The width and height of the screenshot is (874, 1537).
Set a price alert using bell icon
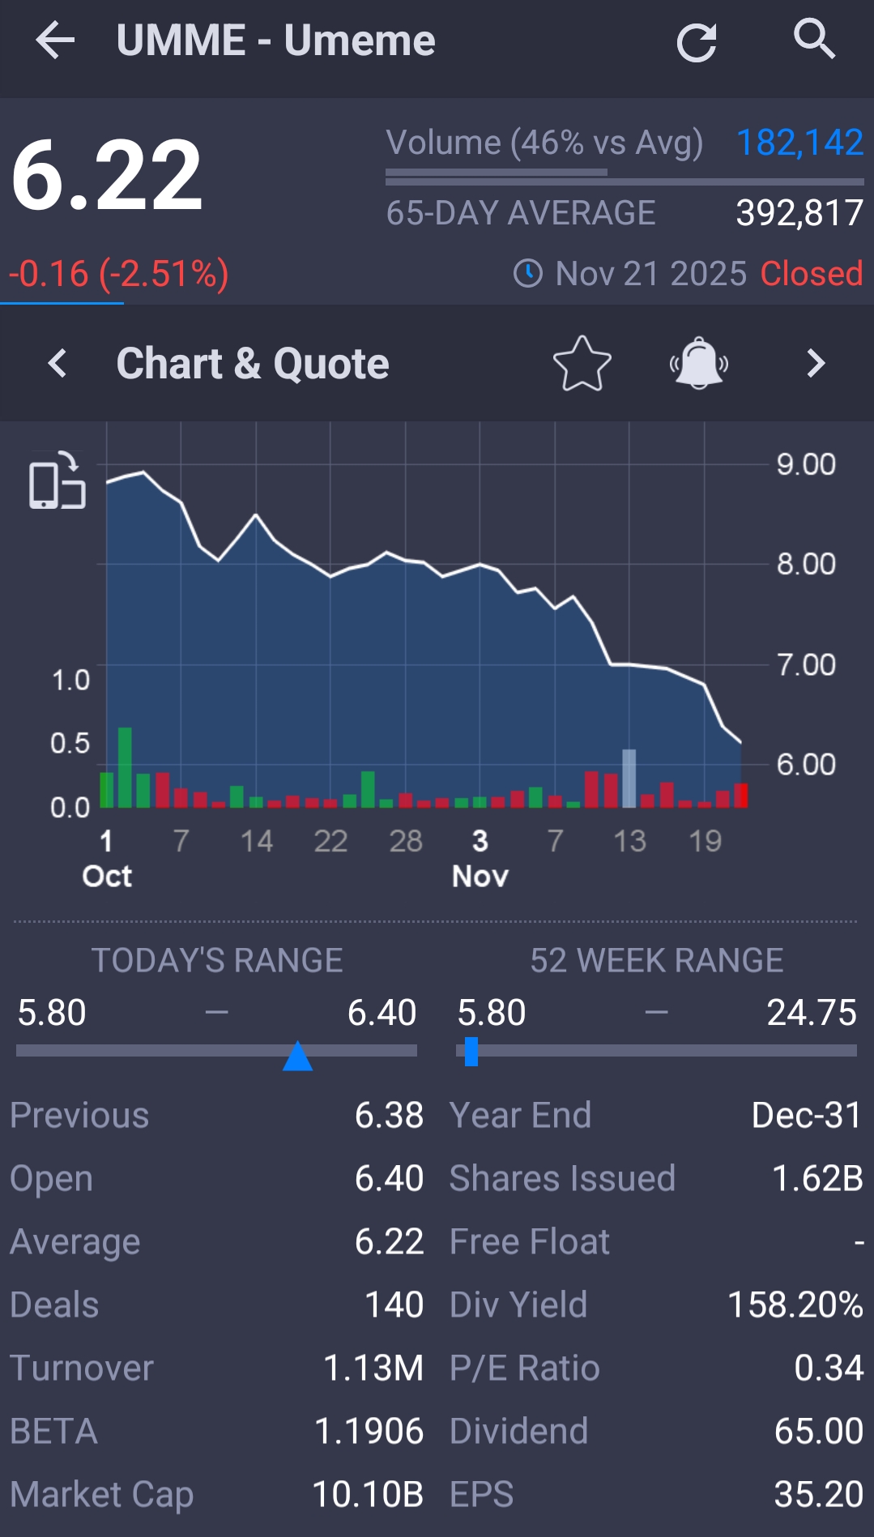tap(698, 363)
